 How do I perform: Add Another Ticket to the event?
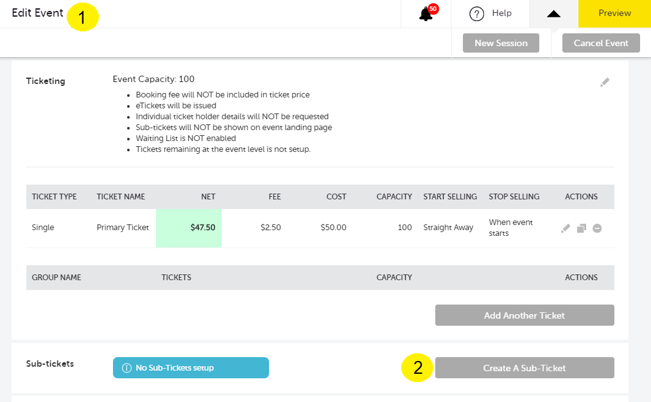(524, 315)
